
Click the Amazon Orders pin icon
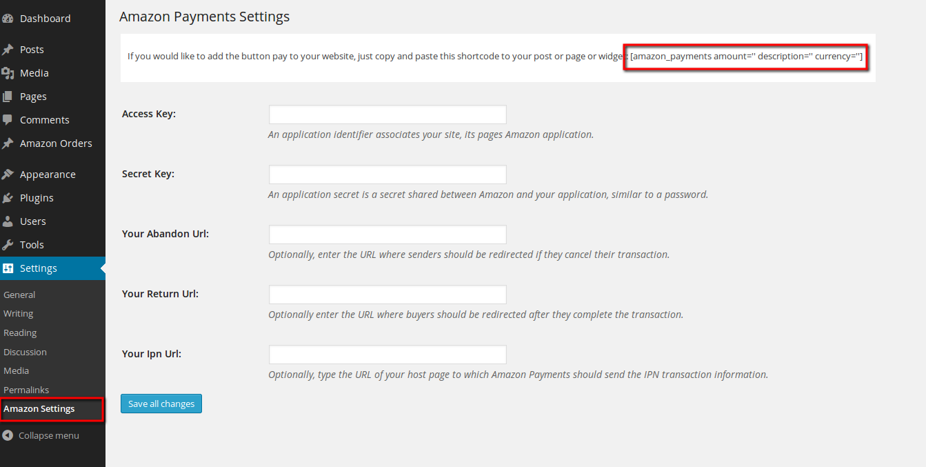(8, 143)
